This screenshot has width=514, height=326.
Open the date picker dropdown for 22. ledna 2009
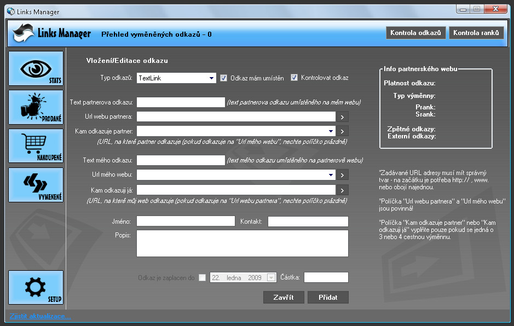point(271,278)
